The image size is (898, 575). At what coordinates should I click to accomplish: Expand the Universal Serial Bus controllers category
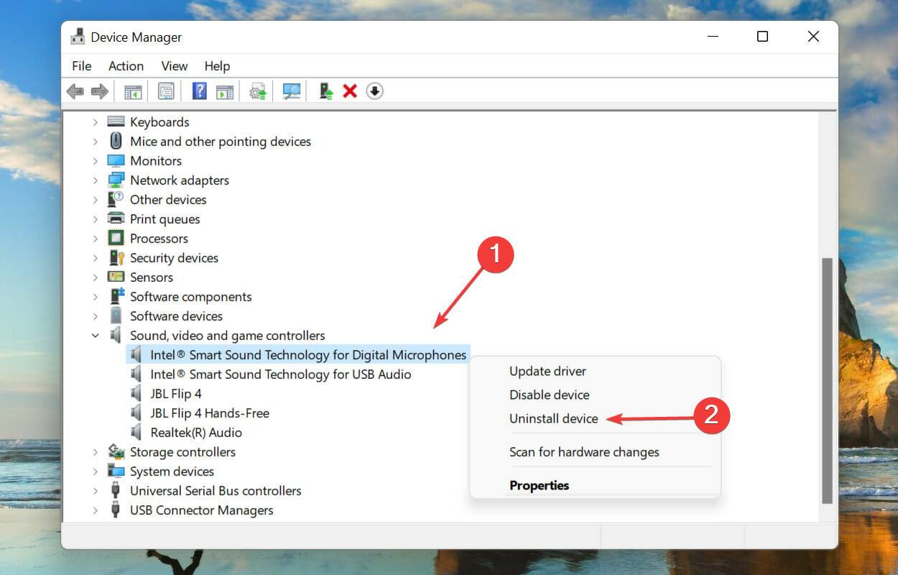pos(96,490)
